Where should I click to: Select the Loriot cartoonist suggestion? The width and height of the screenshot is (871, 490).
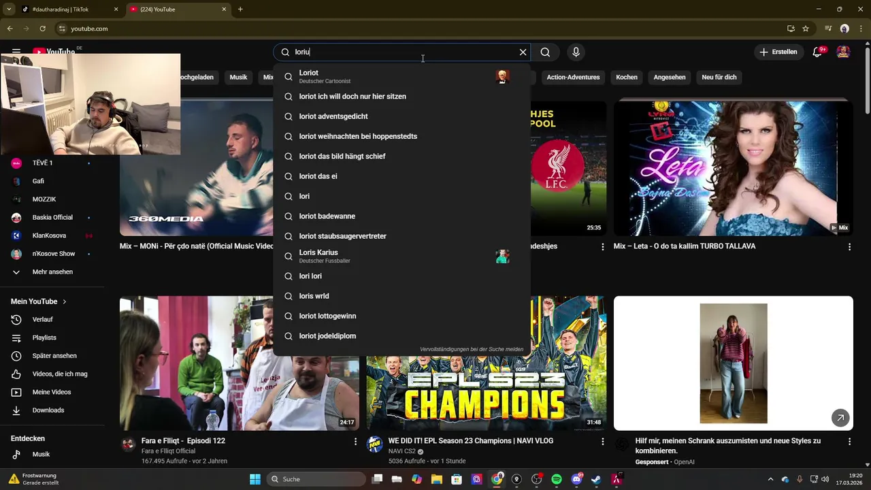tap(401, 76)
